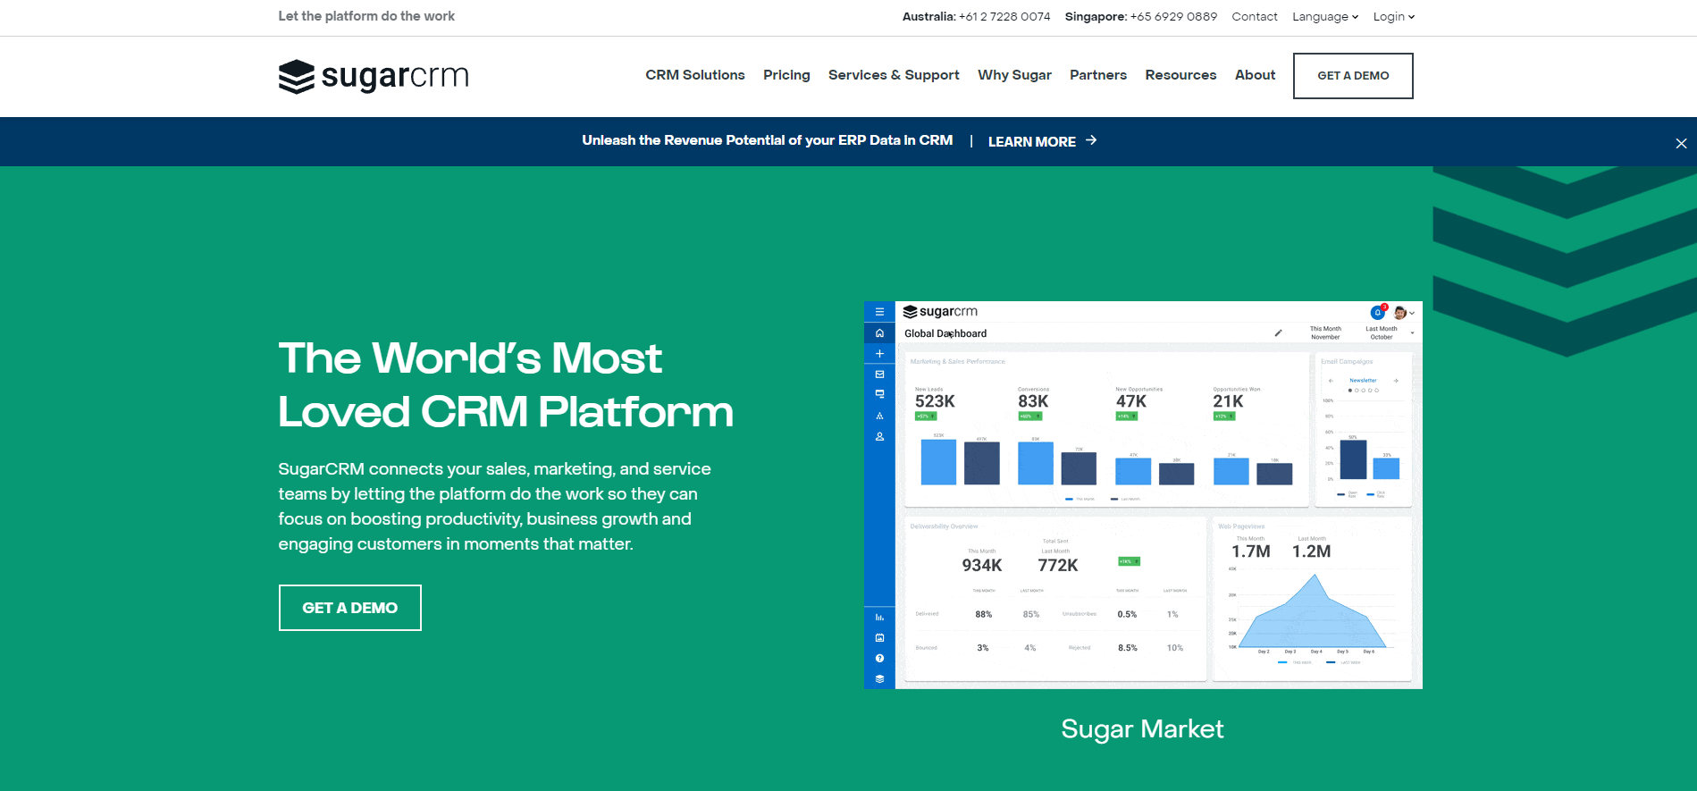Click the SugarCRM logo in header
1697x791 pixels.
tap(374, 77)
